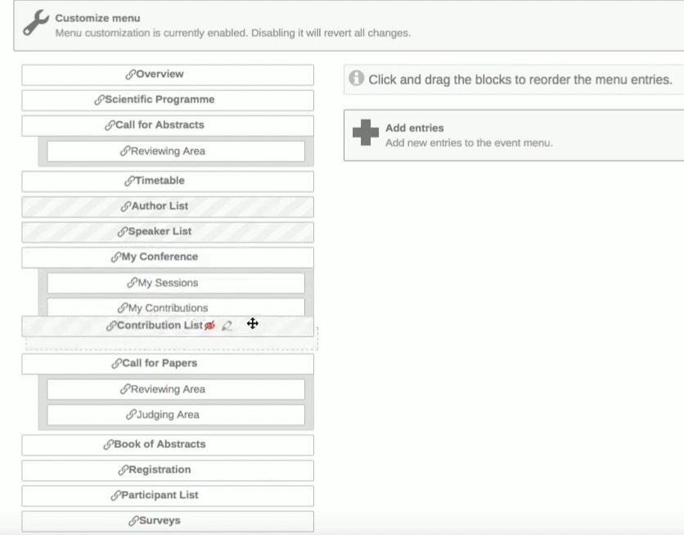Select the Call for Abstracts menu block

coord(168,126)
